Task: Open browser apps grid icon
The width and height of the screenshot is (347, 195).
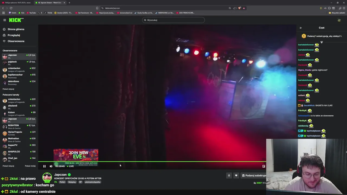Action: pos(4,13)
